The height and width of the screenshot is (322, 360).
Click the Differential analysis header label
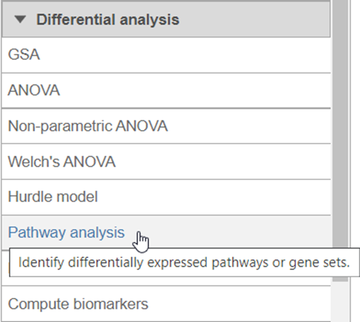coord(108,19)
